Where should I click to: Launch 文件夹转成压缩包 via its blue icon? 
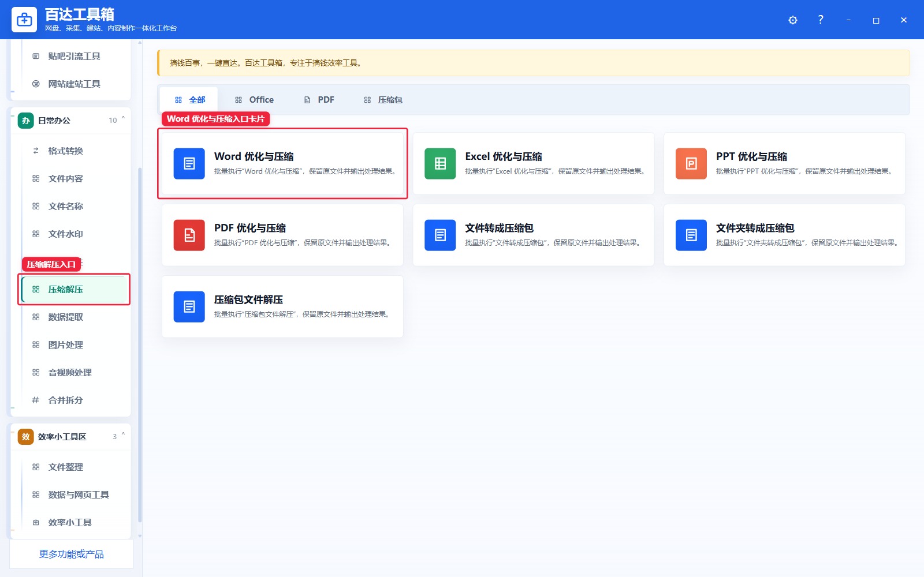tap(691, 235)
